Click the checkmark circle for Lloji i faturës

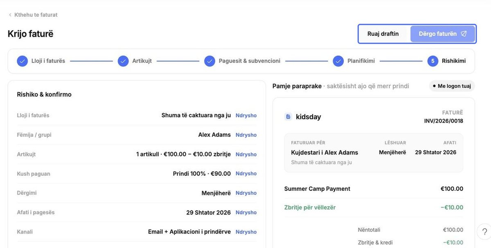(x=22, y=61)
